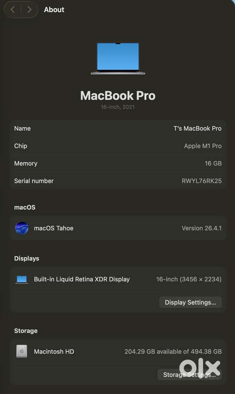235x394 pixels.
Task: Go back with the left chevron
Action: coord(13,9)
